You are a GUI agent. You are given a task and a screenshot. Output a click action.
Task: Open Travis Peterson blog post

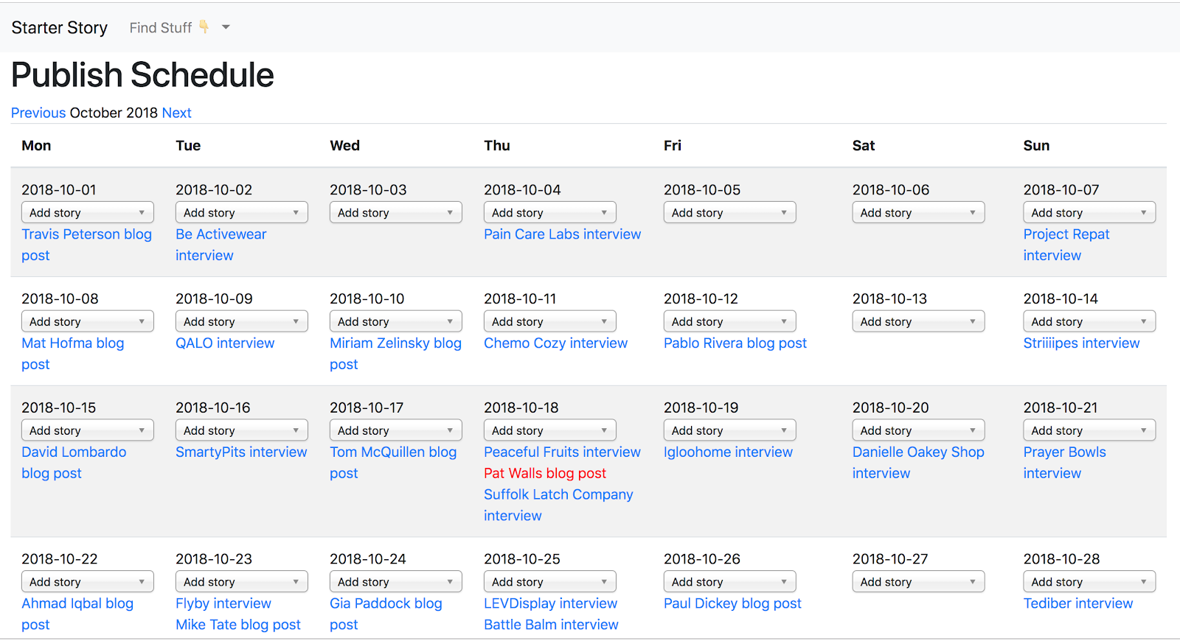(86, 245)
